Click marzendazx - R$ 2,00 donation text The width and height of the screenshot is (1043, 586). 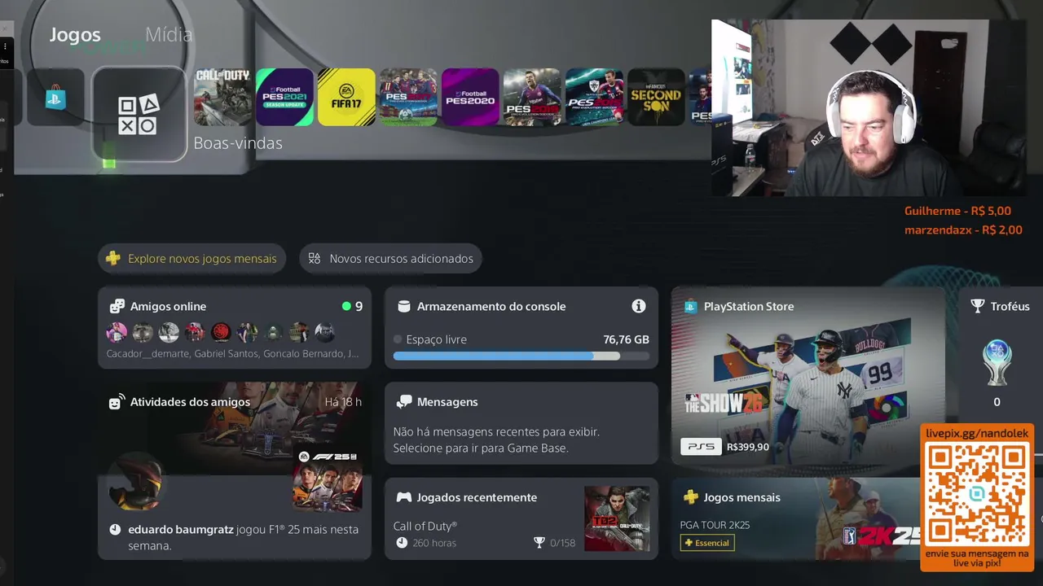(963, 230)
